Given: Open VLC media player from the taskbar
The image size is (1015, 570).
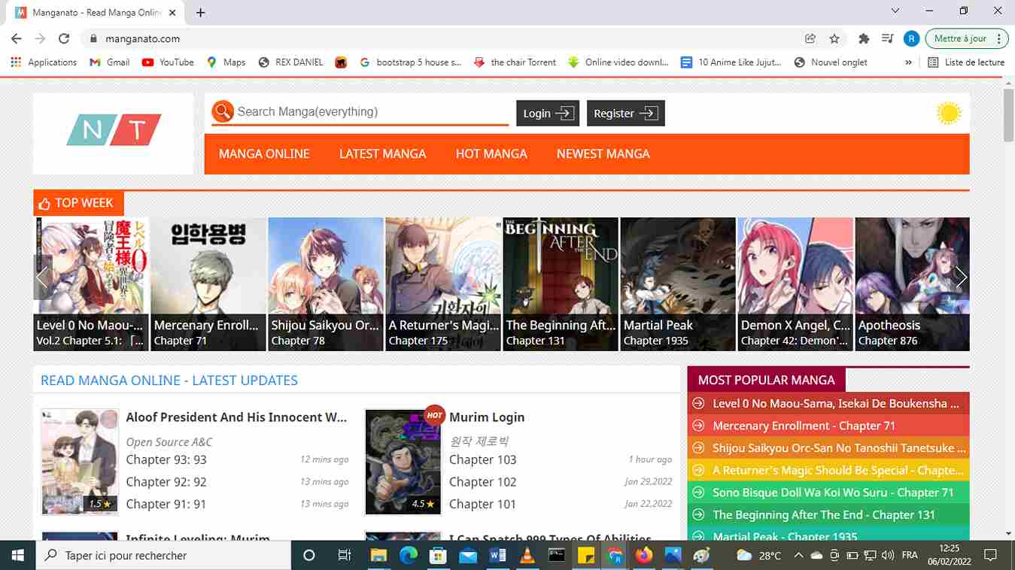Looking at the screenshot, I should click(527, 556).
